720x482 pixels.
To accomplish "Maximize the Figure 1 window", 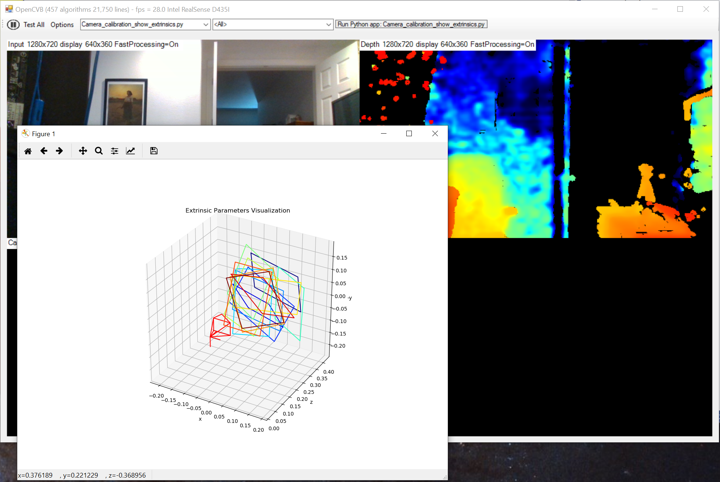I will tap(409, 134).
